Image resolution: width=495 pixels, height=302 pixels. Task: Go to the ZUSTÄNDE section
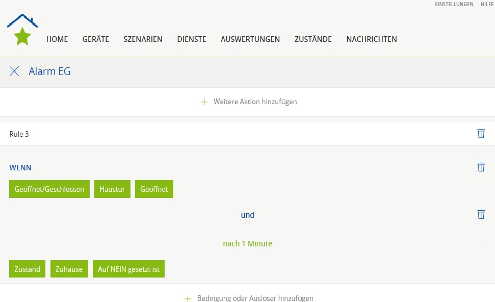pos(313,39)
